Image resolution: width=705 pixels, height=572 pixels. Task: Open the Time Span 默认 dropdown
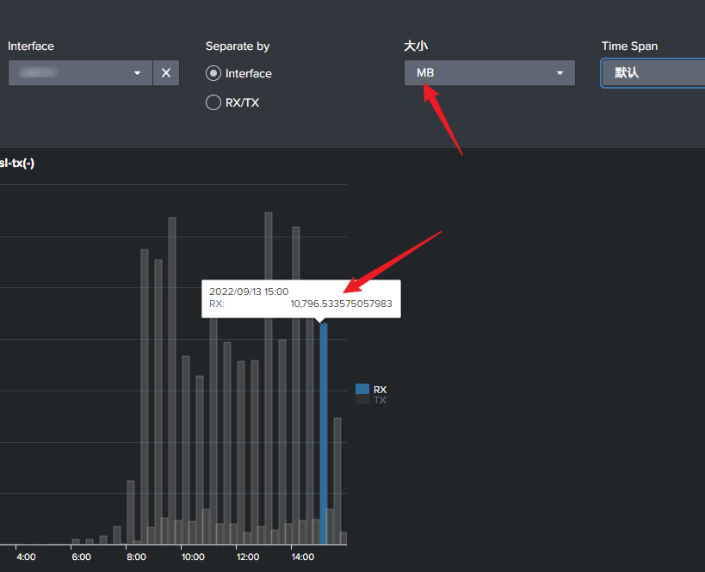(x=653, y=73)
